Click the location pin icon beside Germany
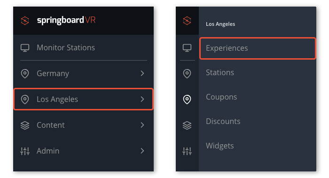 point(25,74)
